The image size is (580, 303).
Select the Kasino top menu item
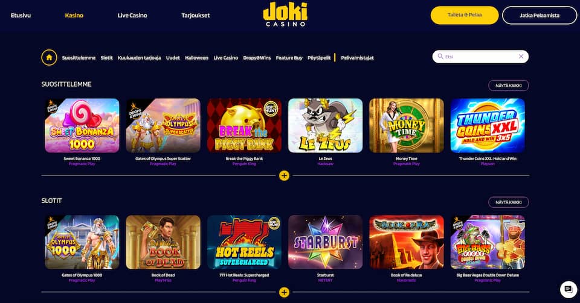tap(74, 16)
